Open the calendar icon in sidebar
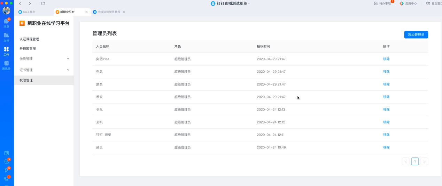 [x=6, y=153]
